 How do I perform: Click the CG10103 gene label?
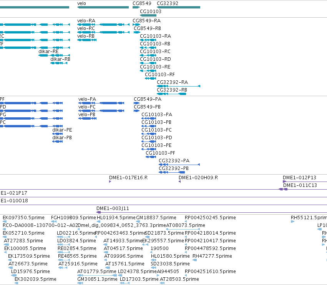coord(151,11)
